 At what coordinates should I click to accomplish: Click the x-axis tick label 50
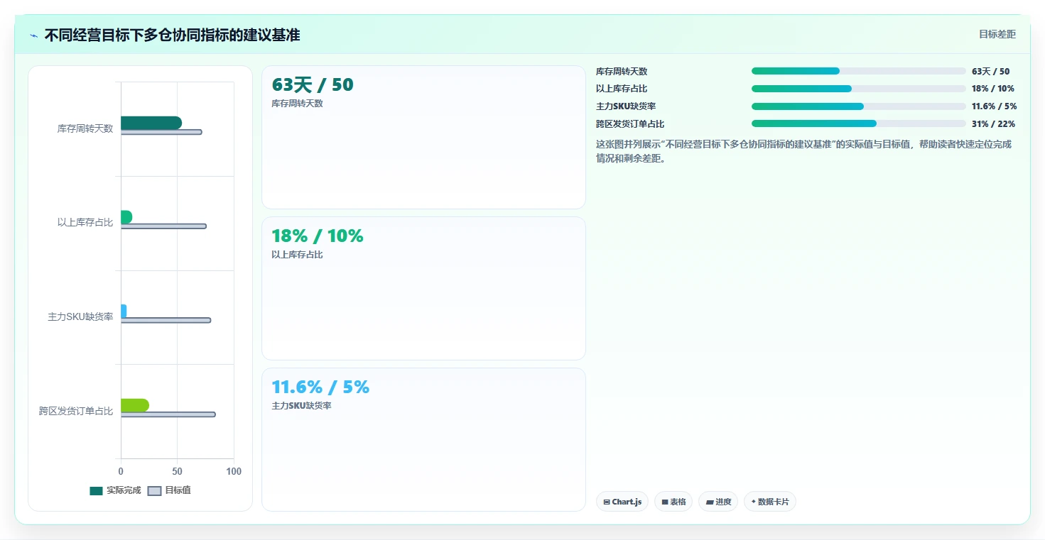click(x=177, y=472)
